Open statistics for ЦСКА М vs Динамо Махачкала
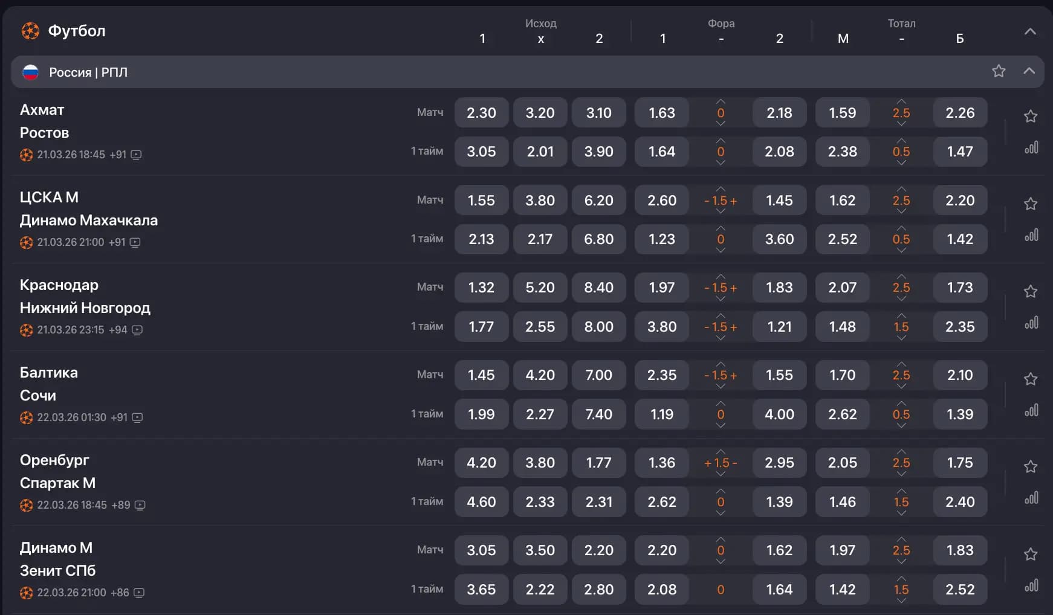The width and height of the screenshot is (1053, 615). click(x=1031, y=235)
